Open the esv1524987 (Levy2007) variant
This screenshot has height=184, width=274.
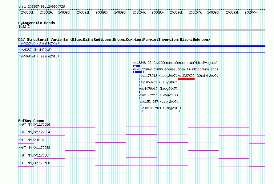coord(159,102)
